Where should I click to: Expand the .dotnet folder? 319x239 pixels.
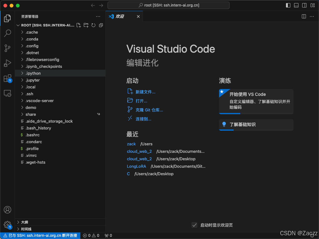pyautogui.click(x=60, y=53)
